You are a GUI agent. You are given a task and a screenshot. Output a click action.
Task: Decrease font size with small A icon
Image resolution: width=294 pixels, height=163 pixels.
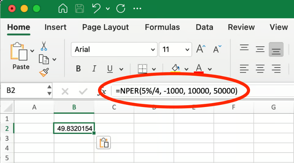tap(217, 49)
